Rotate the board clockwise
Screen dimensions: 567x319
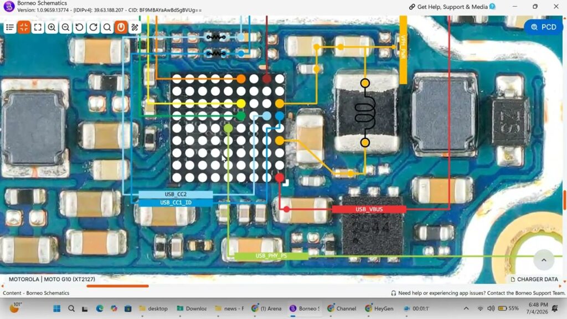(93, 27)
